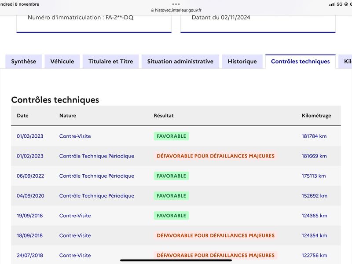
Task: Click the 181784 km mileage value
Action: (x=314, y=136)
